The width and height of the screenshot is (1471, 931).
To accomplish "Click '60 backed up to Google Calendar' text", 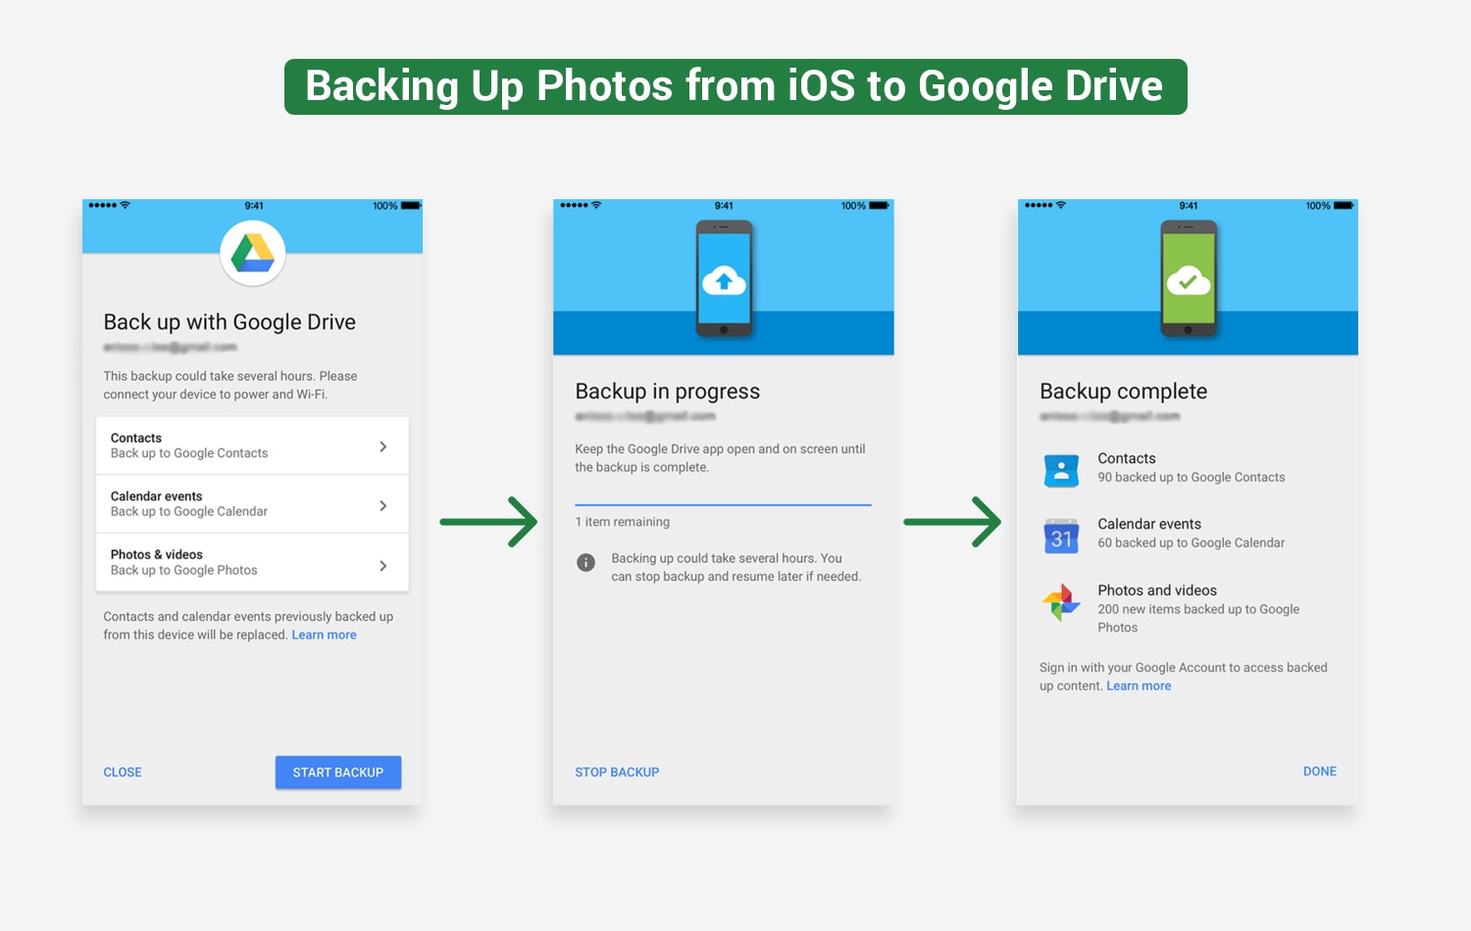I will [x=1192, y=543].
